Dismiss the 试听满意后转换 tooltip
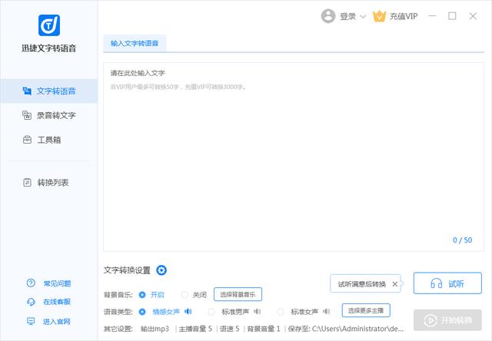Screen dimensions: 492x341 click(x=395, y=284)
